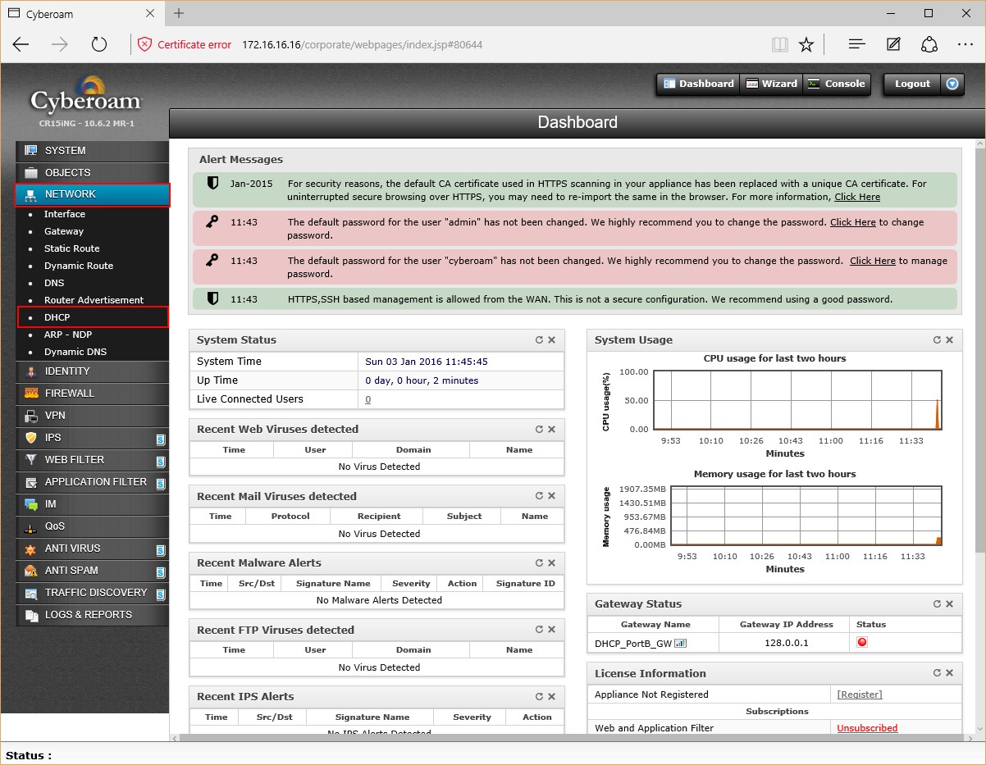Click Here link in CA certificate alert
The width and height of the screenshot is (986, 765).
(857, 197)
